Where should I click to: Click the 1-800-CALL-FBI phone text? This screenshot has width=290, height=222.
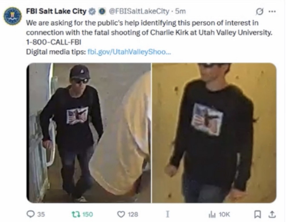click(x=54, y=42)
